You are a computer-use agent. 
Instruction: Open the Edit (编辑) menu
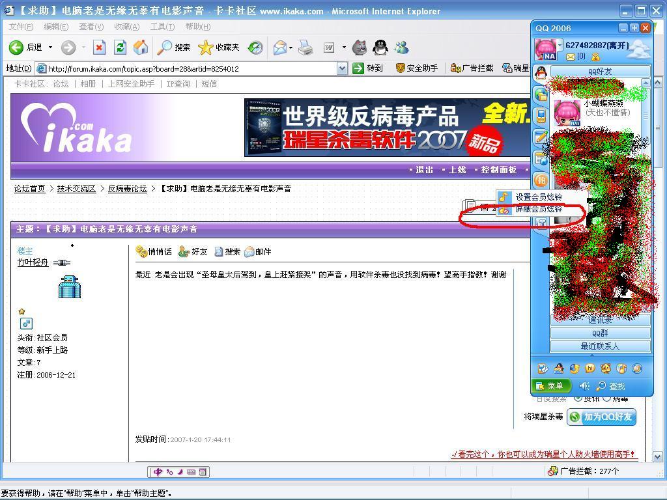(x=56, y=26)
